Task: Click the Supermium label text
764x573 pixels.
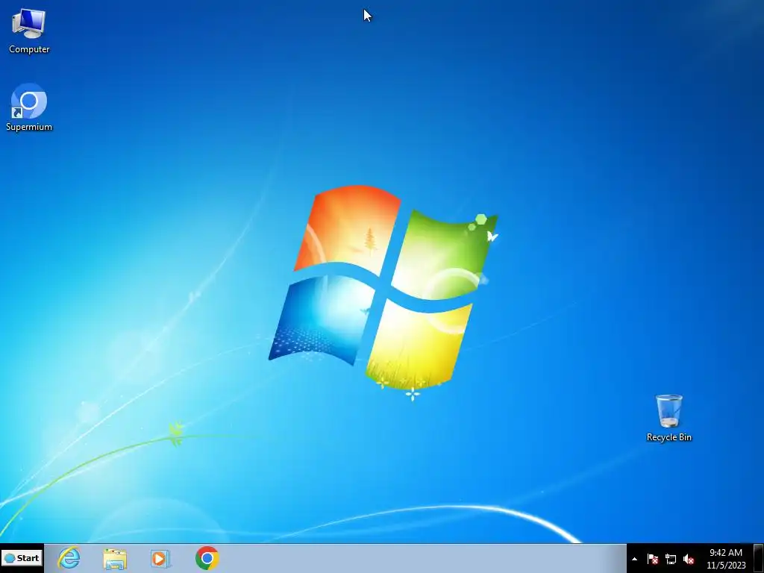Action: (x=29, y=127)
